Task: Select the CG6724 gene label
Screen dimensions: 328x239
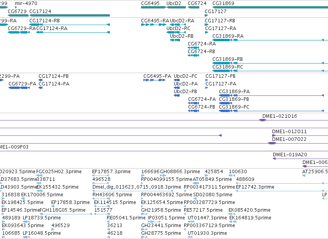Action: pyautogui.click(x=197, y=3)
